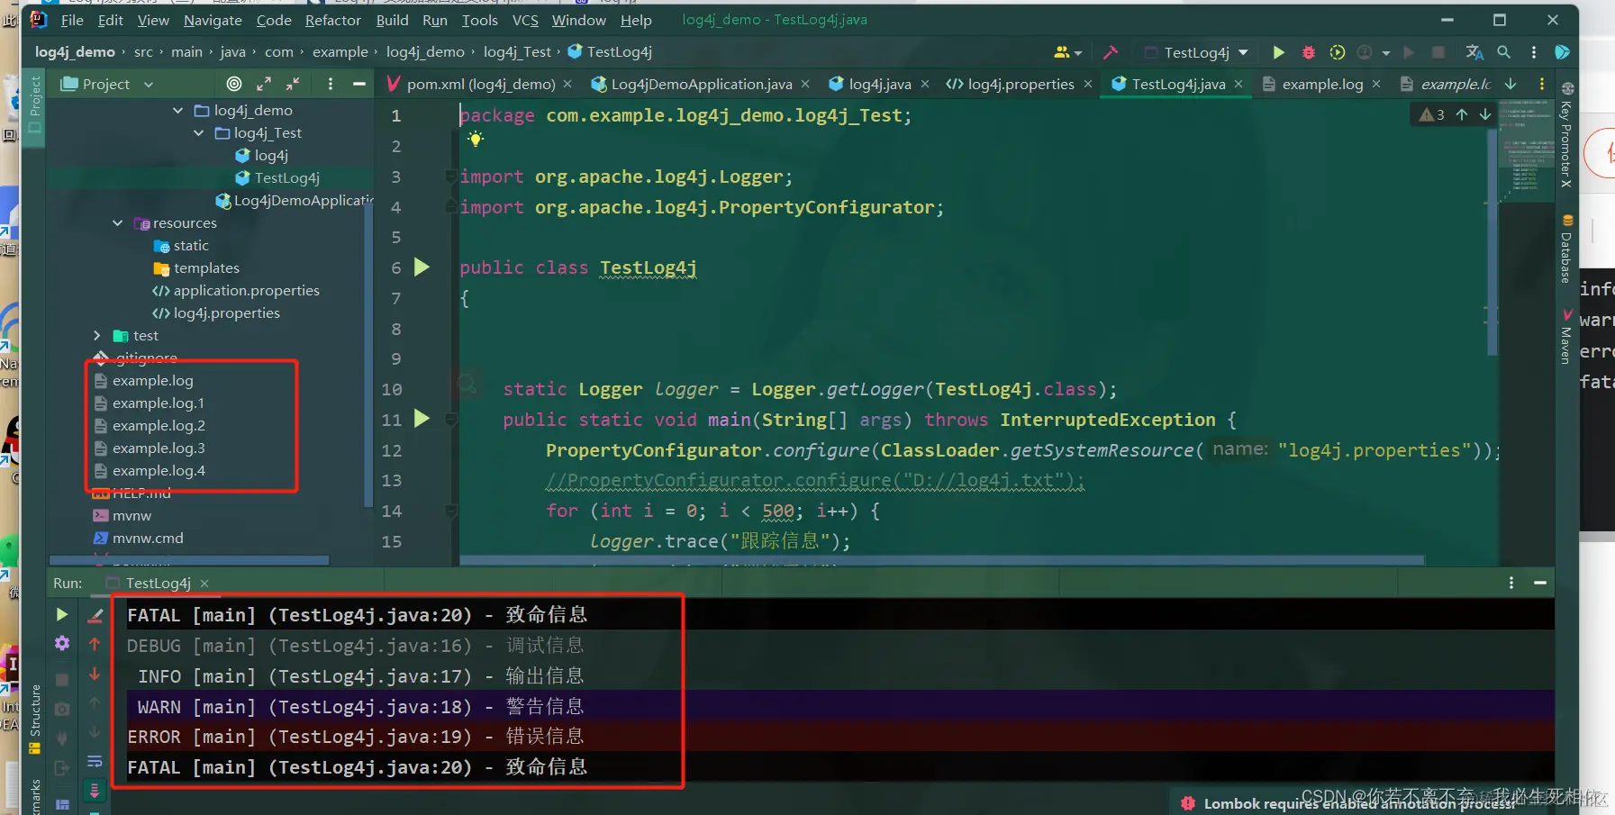Toggle the Key Promoter X panel
Screen dimensions: 1615x815
pyautogui.click(x=1567, y=135)
